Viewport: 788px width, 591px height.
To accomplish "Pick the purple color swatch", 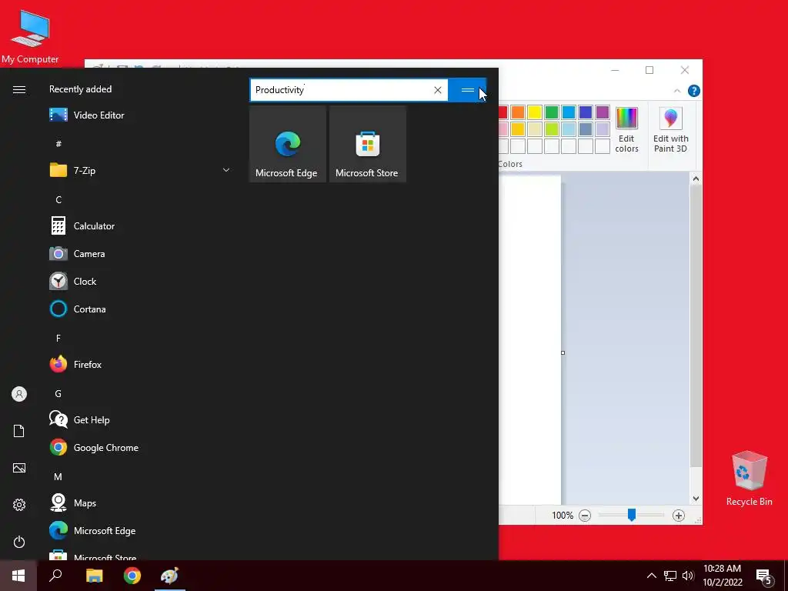I will point(602,112).
